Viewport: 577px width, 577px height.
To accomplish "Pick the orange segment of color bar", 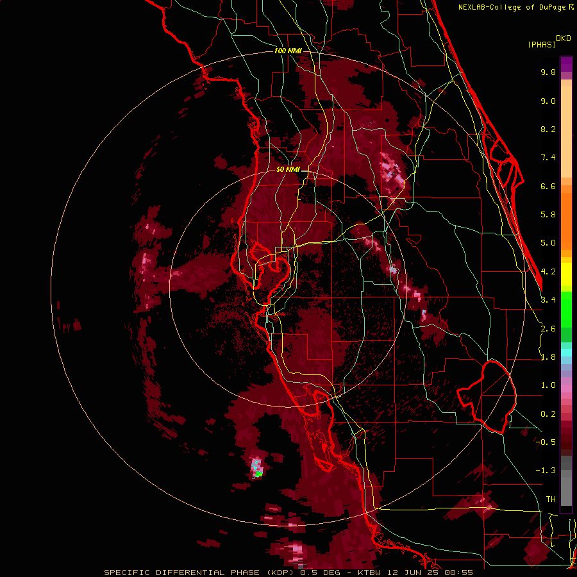I will 566,221.
